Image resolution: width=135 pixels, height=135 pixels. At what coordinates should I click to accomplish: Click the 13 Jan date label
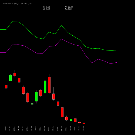tap(75, 129)
